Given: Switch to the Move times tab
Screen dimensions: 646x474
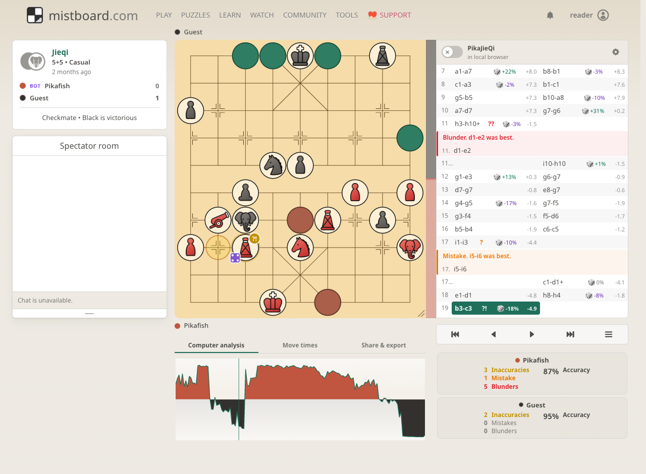Looking at the screenshot, I should coord(300,345).
